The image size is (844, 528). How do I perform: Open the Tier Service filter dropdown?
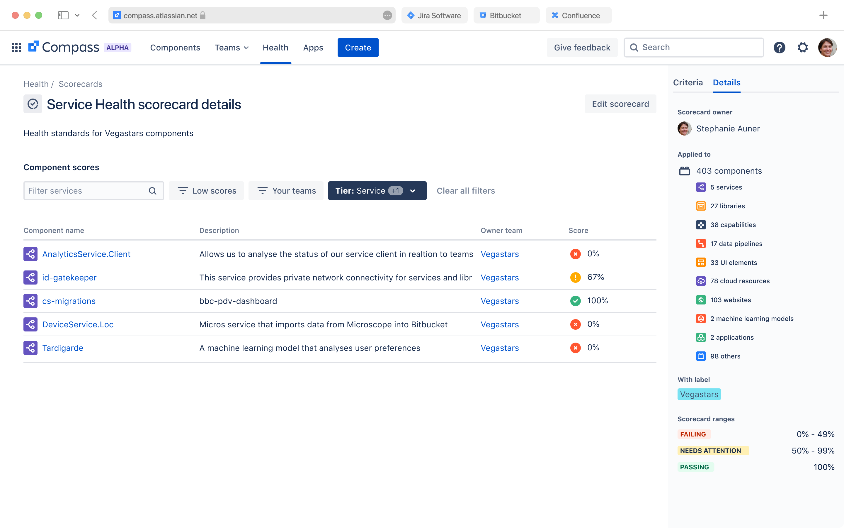coord(413,191)
